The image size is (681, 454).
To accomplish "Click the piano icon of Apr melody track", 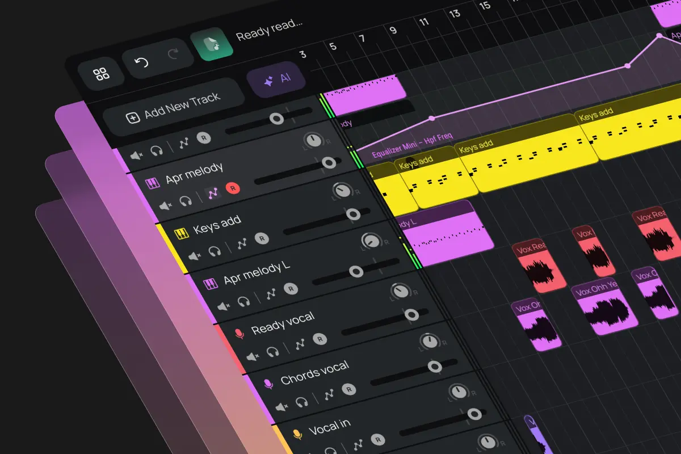I will click(x=152, y=183).
